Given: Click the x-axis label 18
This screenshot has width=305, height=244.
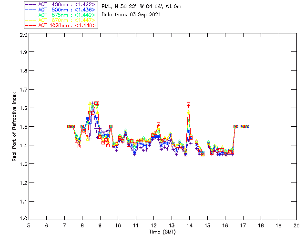Looking at the screenshot, I should 261,225.
